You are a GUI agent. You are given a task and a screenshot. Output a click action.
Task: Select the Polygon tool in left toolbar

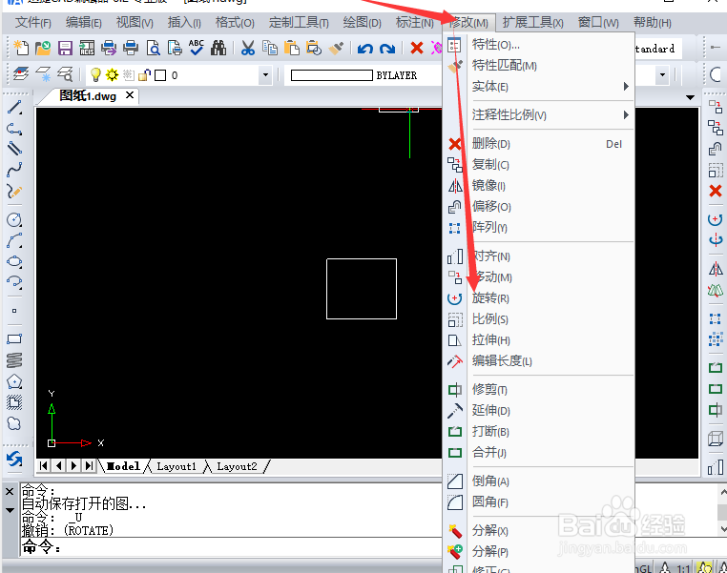click(x=14, y=381)
